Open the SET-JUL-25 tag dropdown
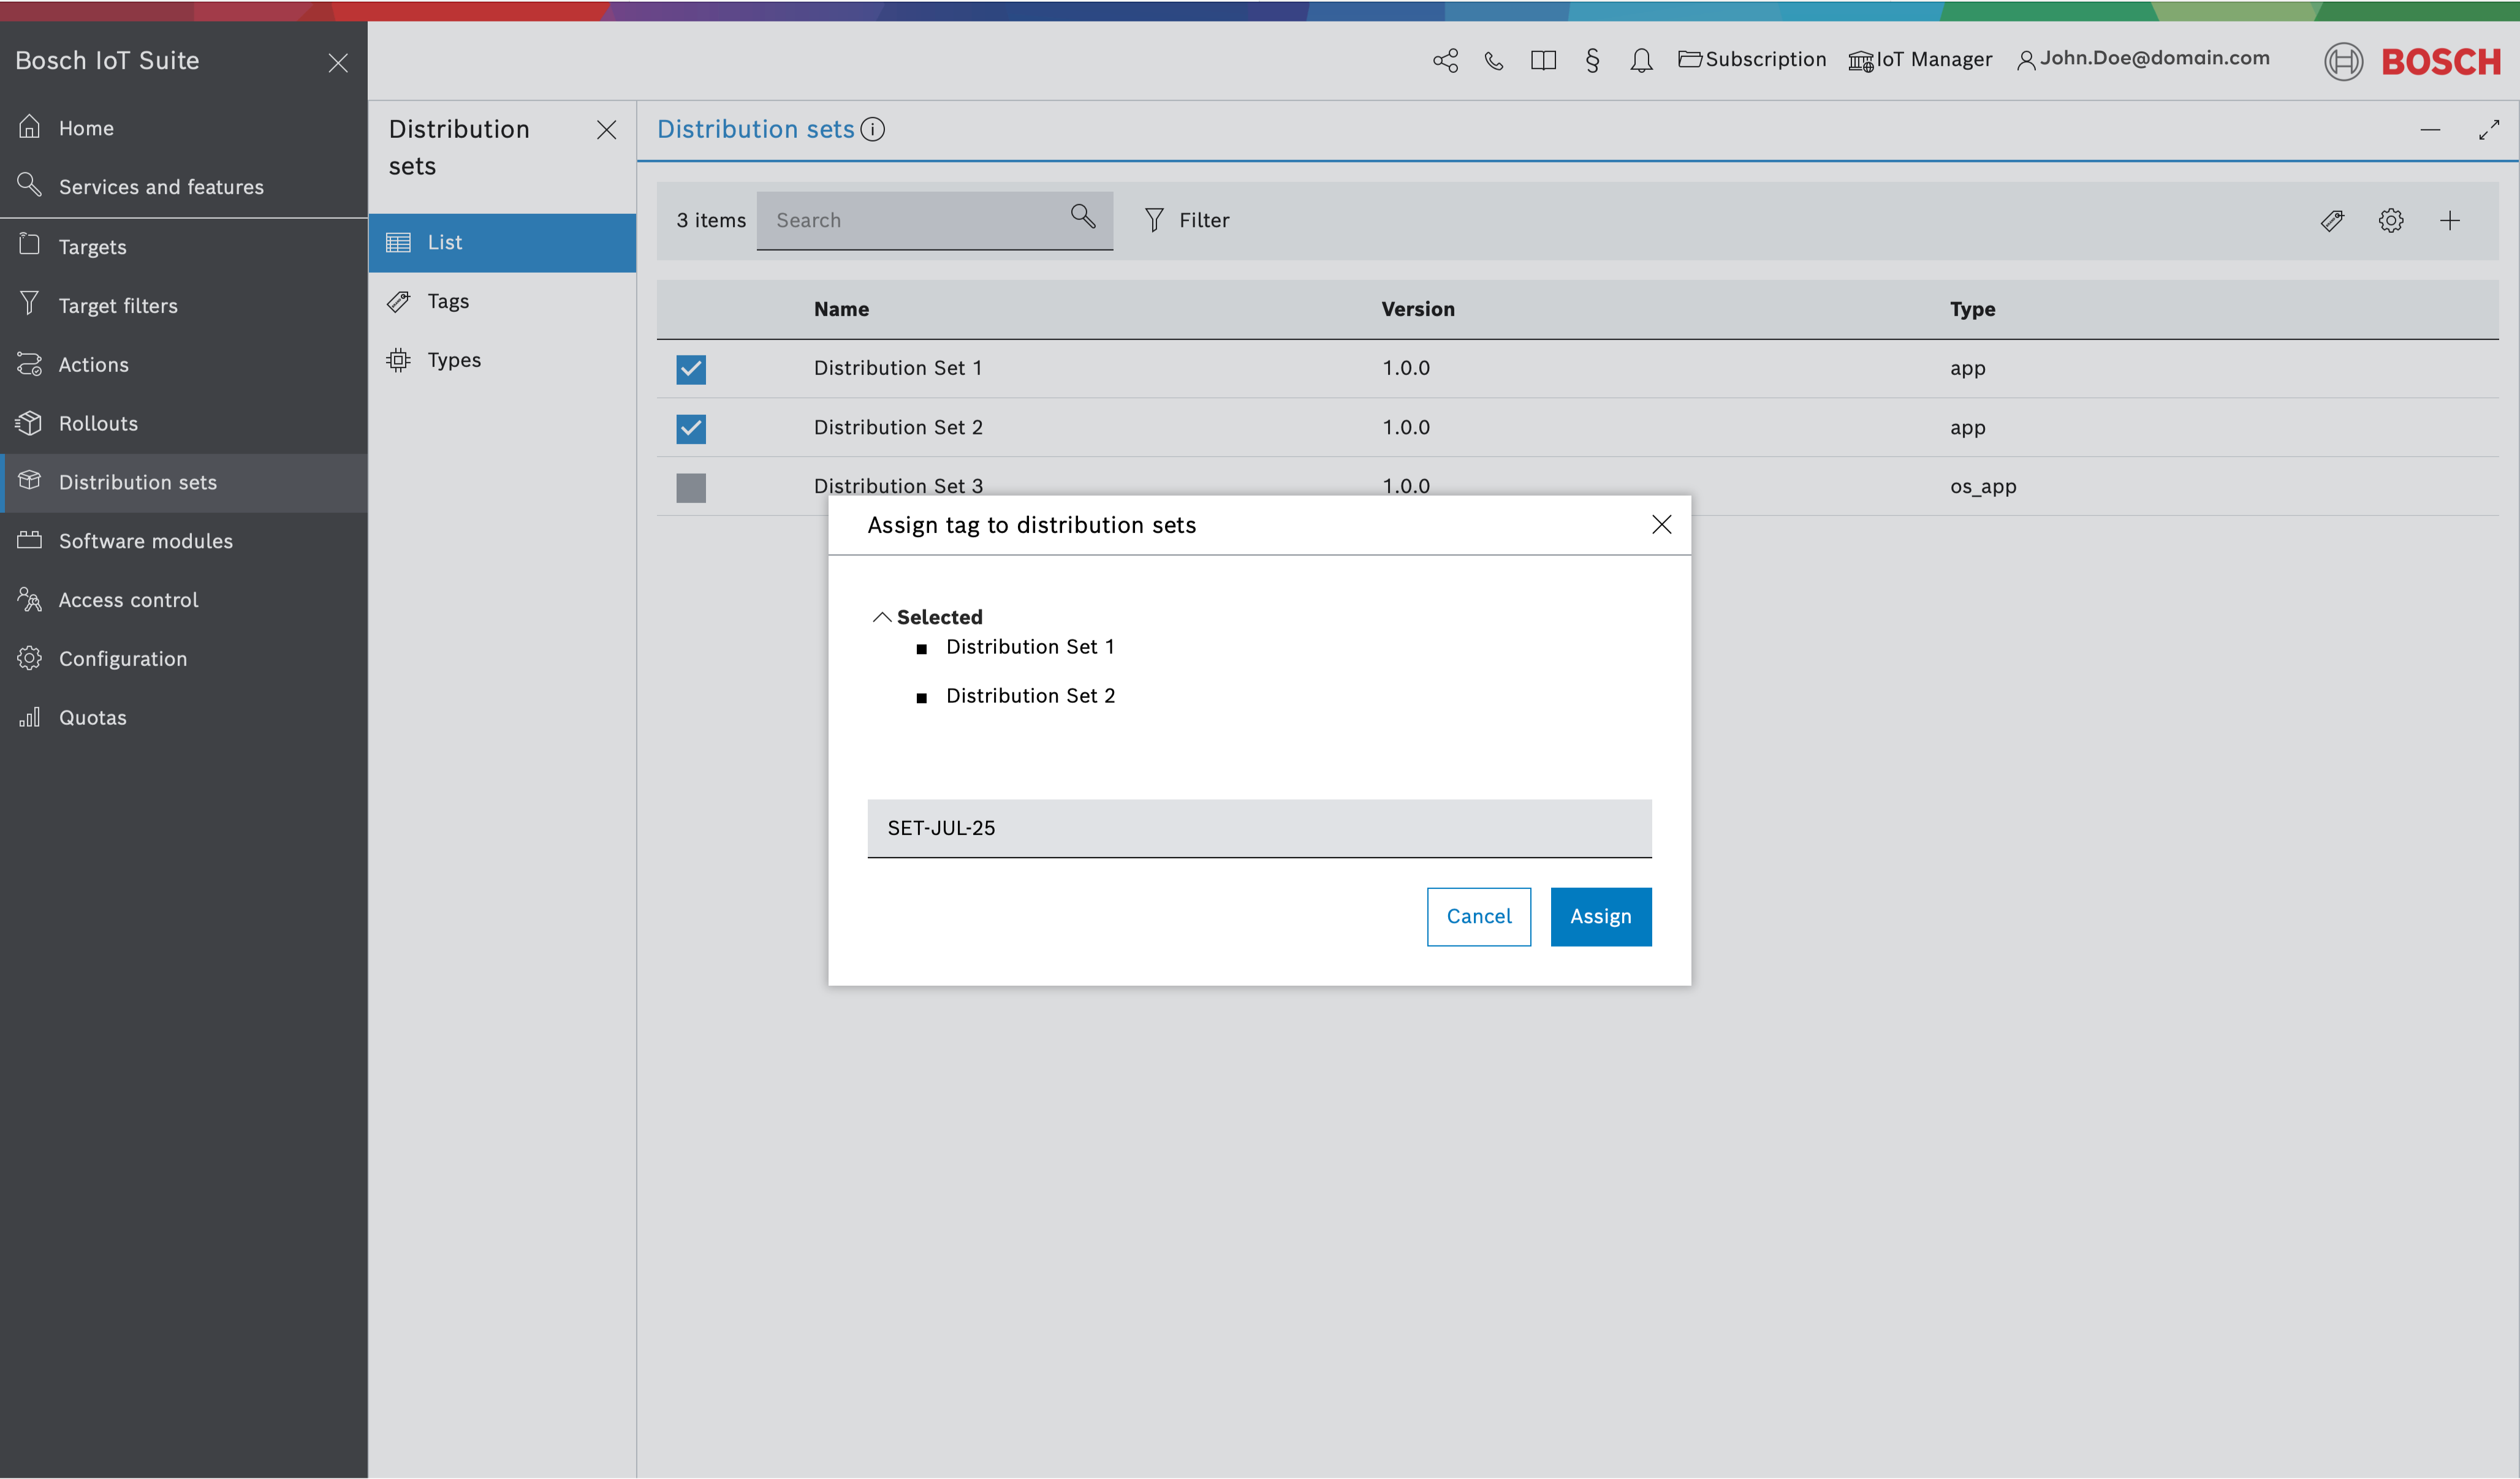This screenshot has width=2520, height=1479. [1259, 828]
